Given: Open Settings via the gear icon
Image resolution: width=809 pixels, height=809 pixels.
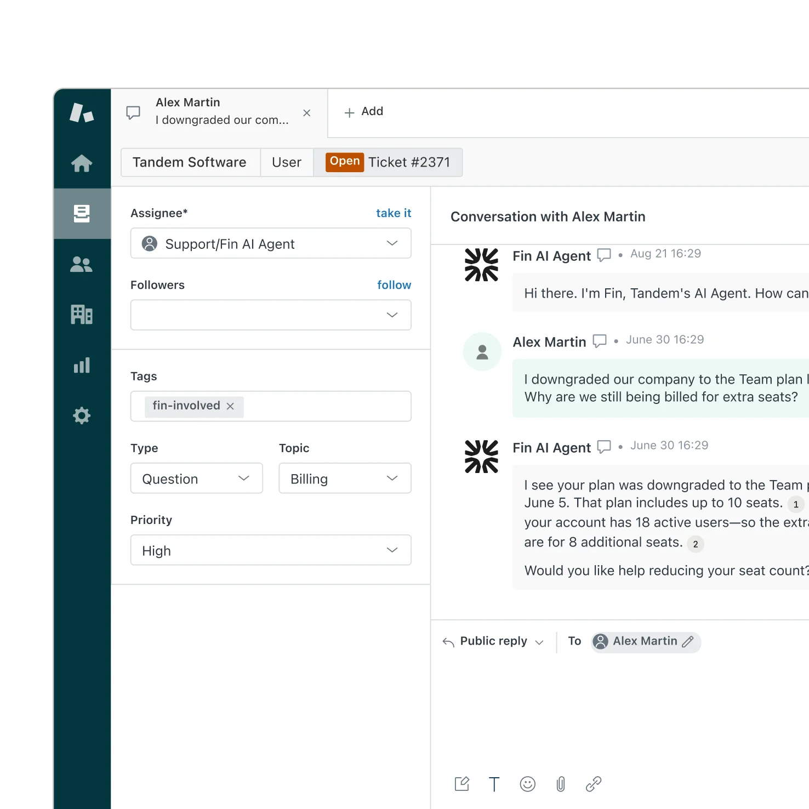Looking at the screenshot, I should click(82, 415).
